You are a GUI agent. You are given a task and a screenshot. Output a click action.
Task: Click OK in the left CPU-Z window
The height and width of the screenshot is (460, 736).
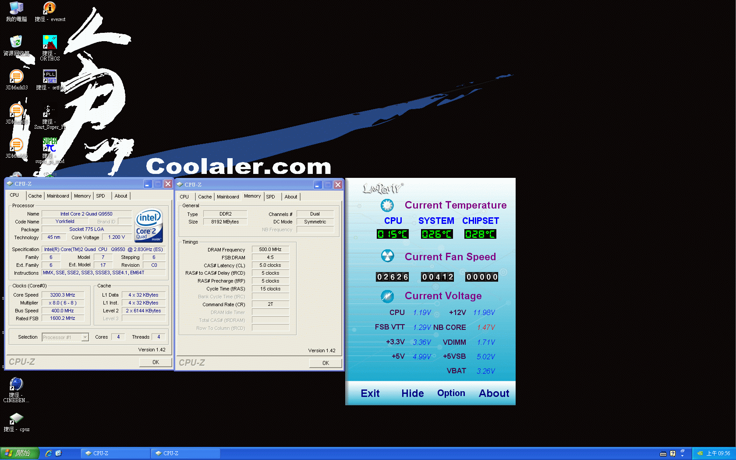(156, 362)
